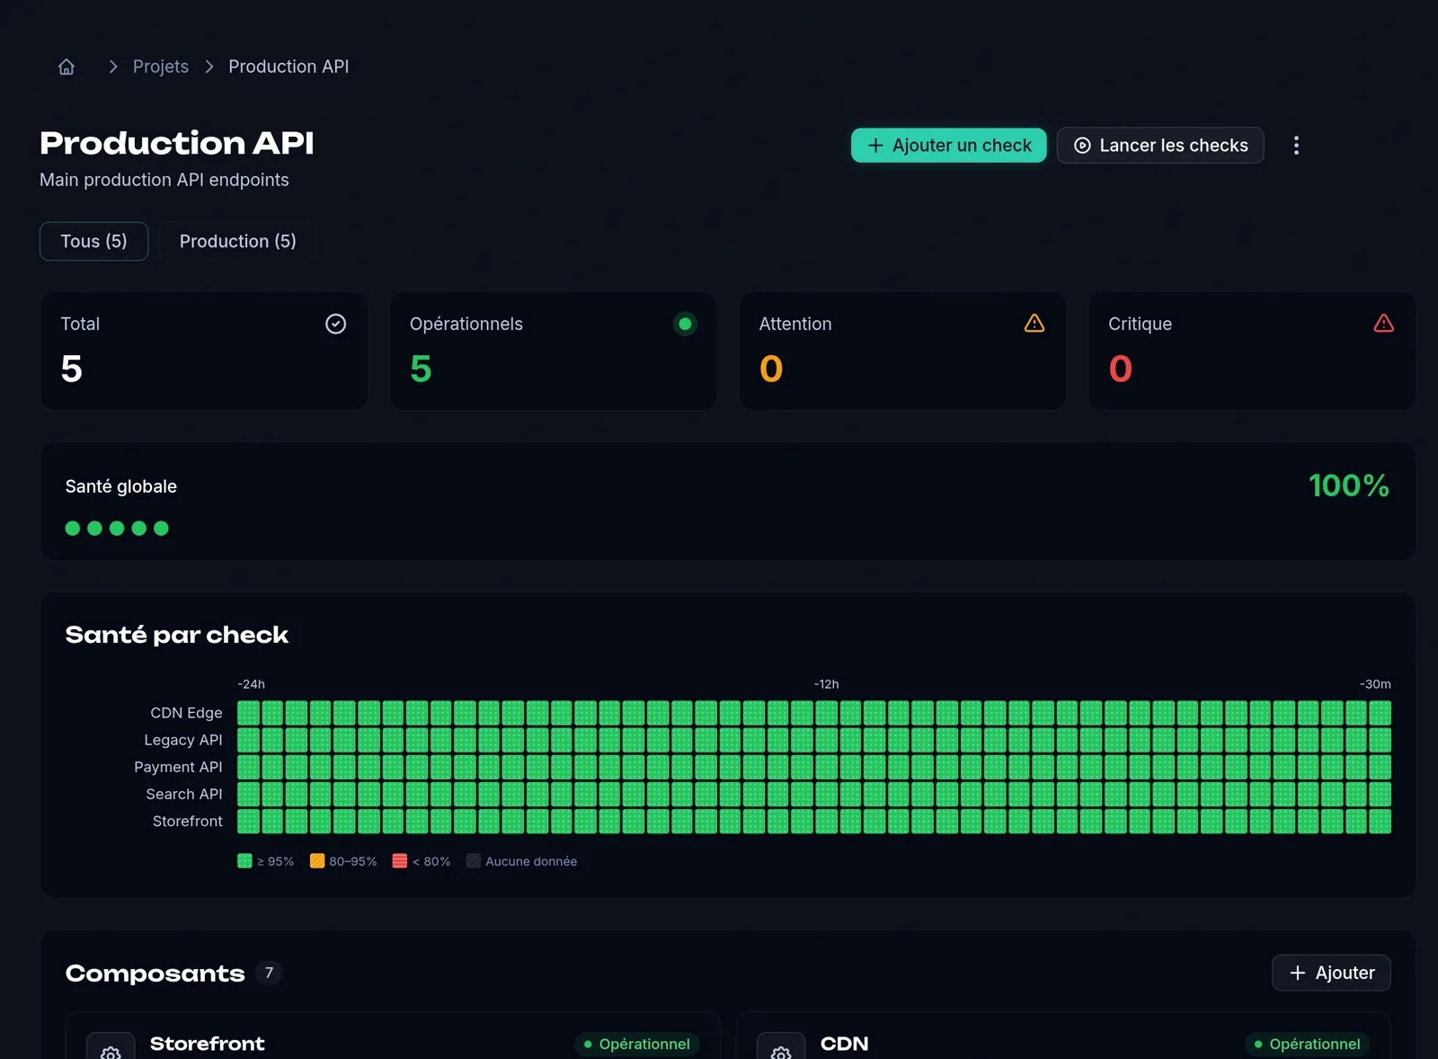This screenshot has height=1059, width=1438.
Task: Click the checkmark icon in Total card
Action: pyautogui.click(x=335, y=324)
